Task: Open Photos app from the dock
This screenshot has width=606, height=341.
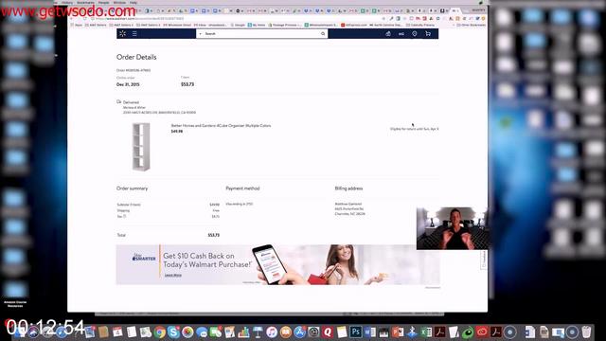Action: coord(187,332)
